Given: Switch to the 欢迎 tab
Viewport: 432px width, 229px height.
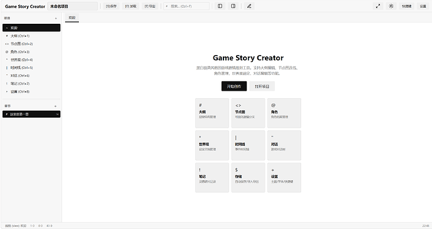Looking at the screenshot, I should coord(72,18).
